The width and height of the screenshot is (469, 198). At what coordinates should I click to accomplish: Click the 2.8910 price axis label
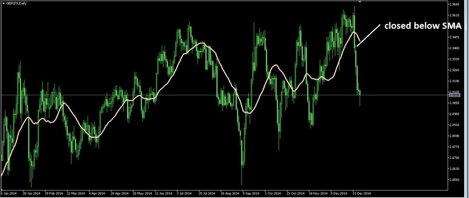pos(455,125)
